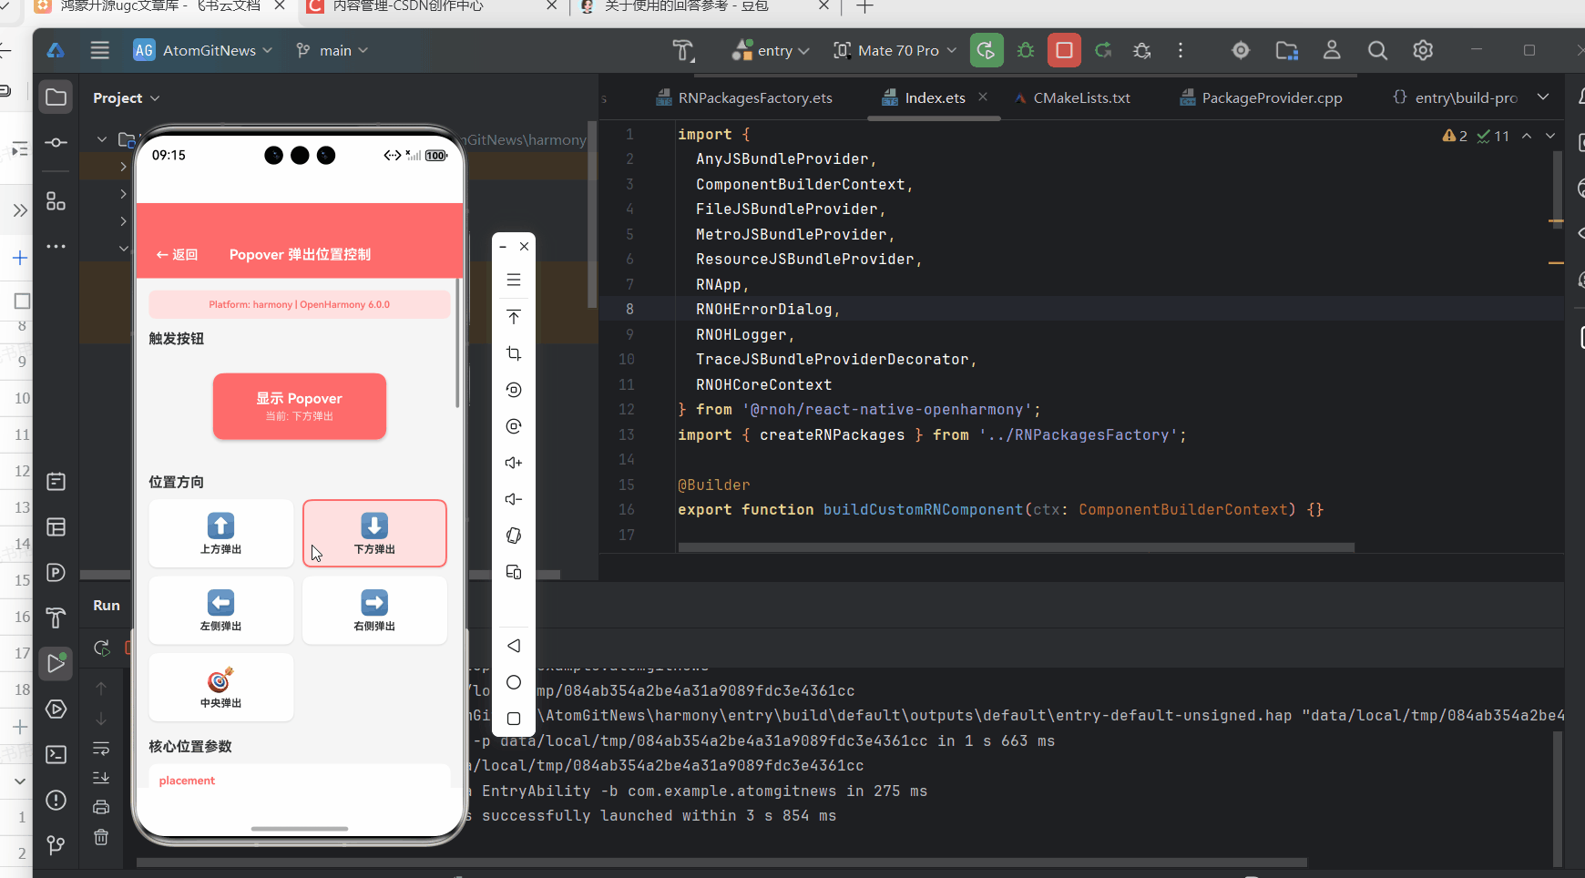Open emulator recent apps square button
This screenshot has height=878, width=1585.
[514, 719]
